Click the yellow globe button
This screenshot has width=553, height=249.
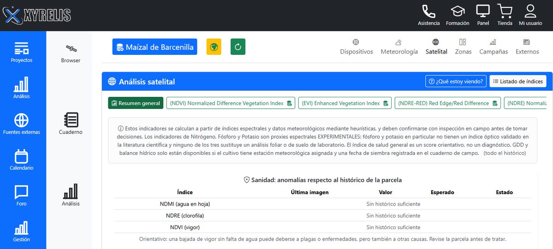214,47
